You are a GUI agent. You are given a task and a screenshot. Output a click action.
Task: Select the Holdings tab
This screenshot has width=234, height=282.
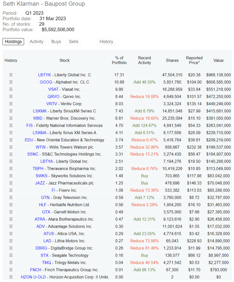(13, 42)
